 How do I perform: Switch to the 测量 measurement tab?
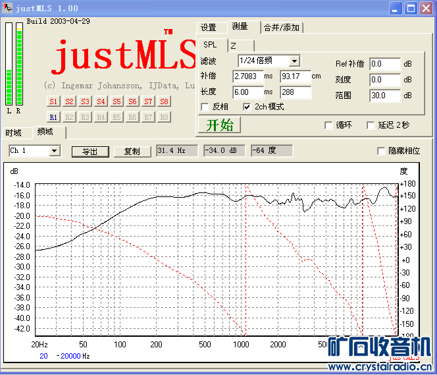coord(244,27)
